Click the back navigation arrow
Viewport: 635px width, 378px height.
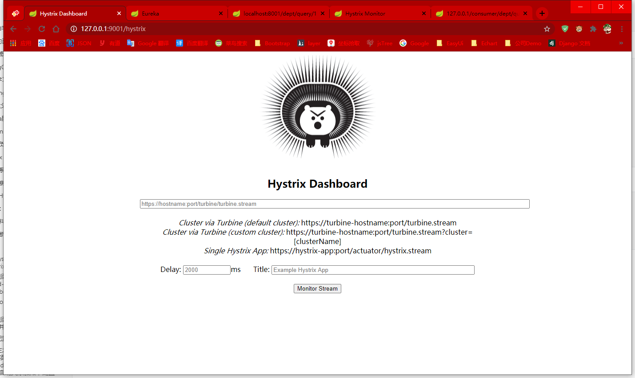click(13, 29)
